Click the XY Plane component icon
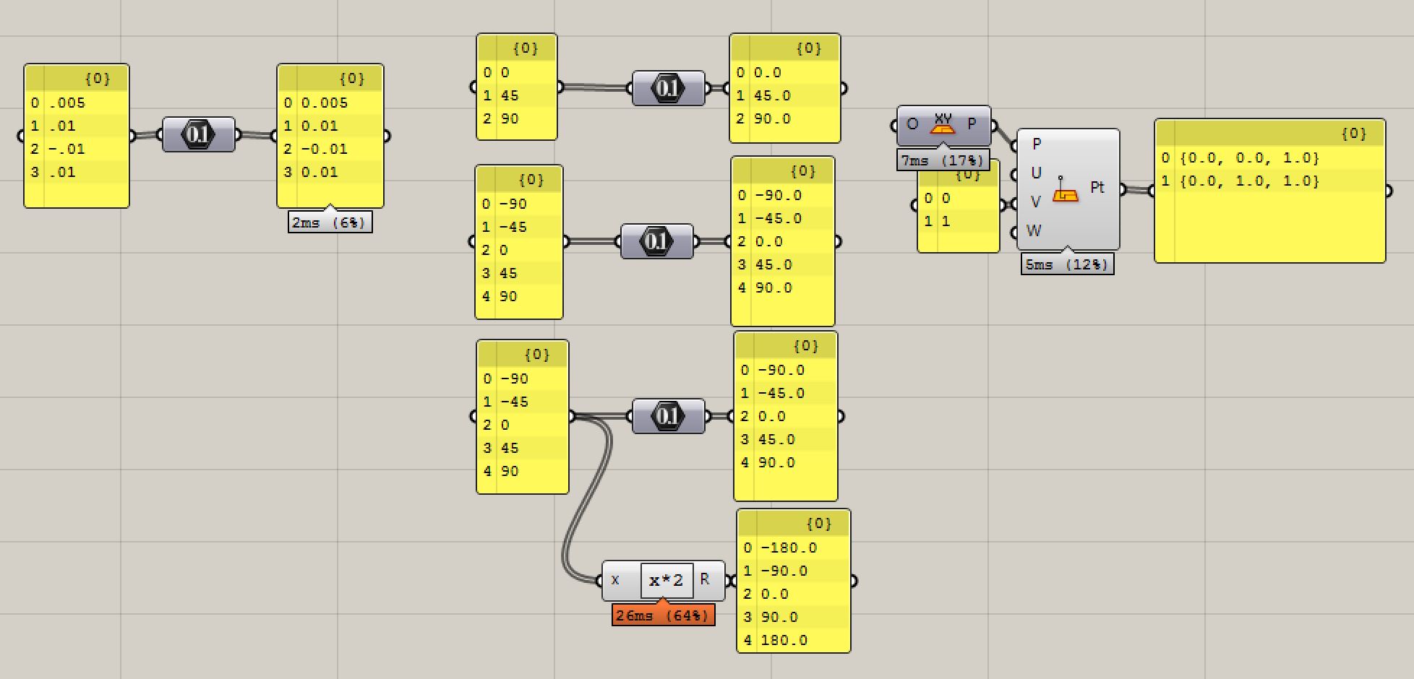The height and width of the screenshot is (679, 1414). (x=944, y=124)
